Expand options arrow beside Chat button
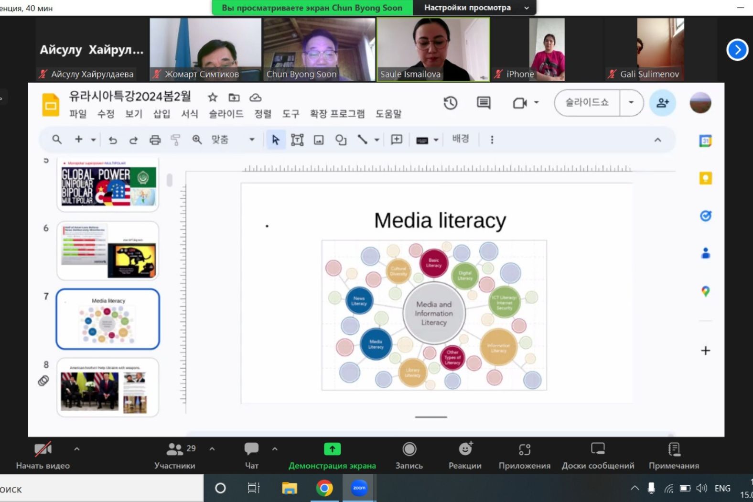 point(275,449)
